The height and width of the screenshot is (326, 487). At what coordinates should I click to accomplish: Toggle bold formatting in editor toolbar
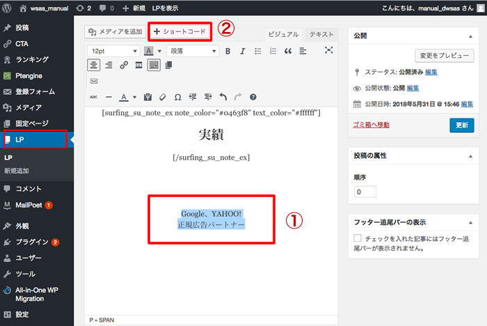point(229,51)
